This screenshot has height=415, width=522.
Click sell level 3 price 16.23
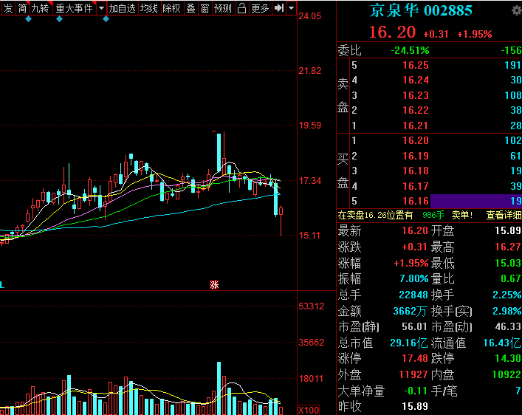pyautogui.click(x=416, y=95)
